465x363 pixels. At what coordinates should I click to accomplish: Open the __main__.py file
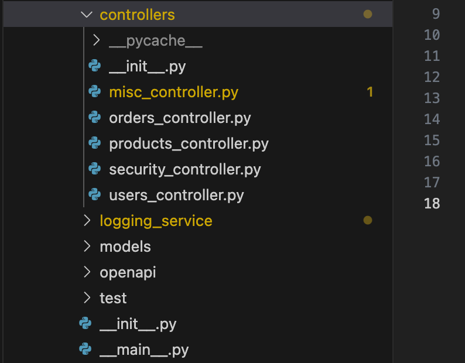click(144, 350)
